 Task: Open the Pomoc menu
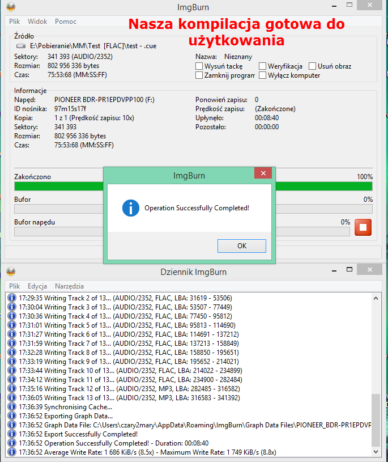tap(66, 22)
